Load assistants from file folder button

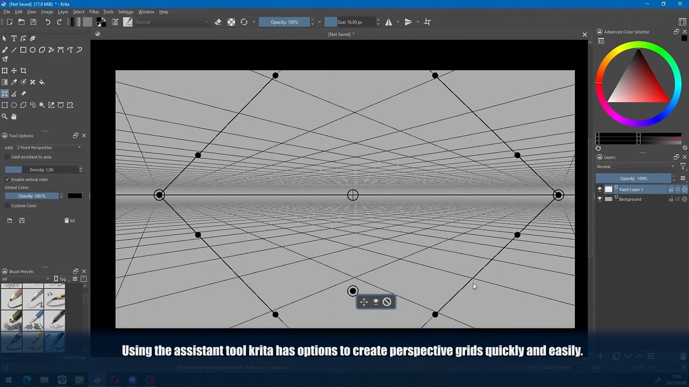click(10, 220)
